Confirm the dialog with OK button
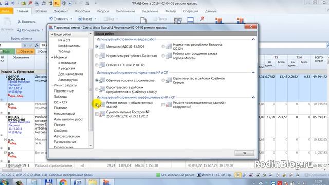Screen dimensions: 329x185 coord(245,153)
